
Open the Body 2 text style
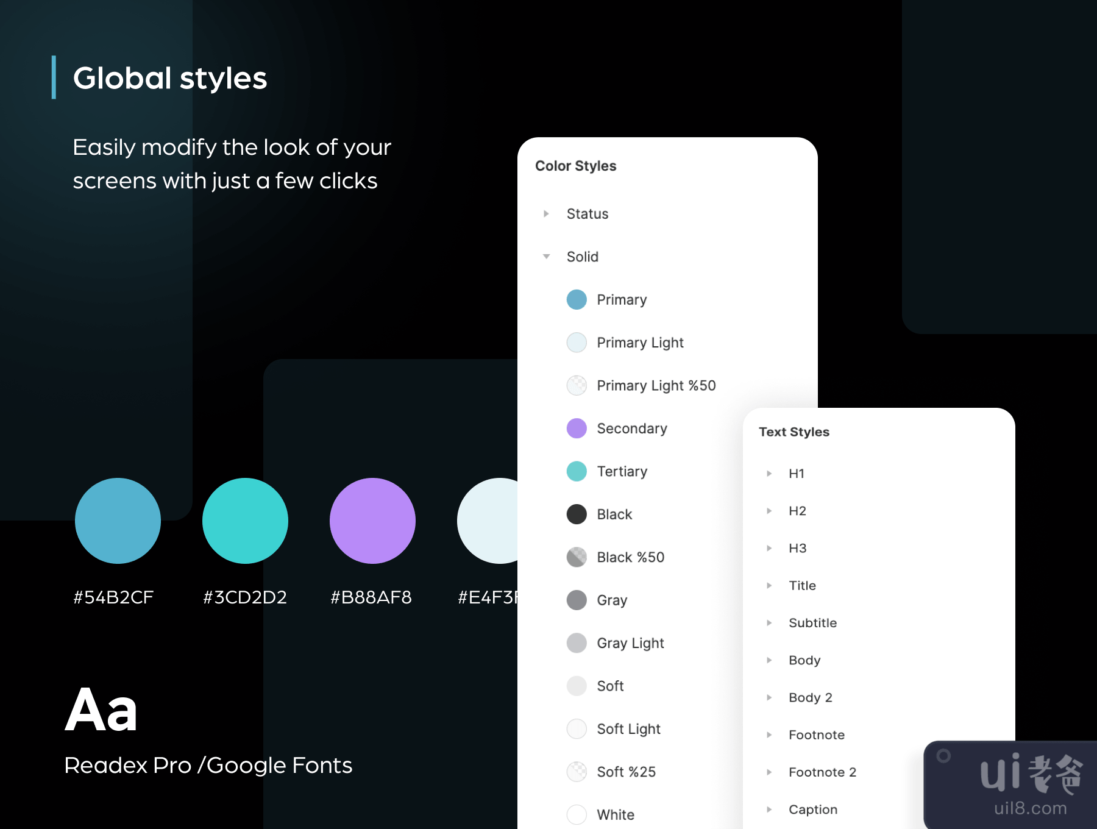[x=810, y=697]
